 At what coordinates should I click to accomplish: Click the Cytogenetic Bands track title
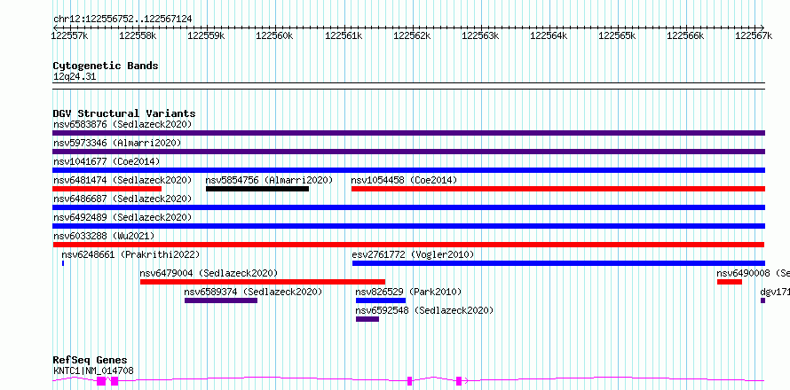pos(106,66)
